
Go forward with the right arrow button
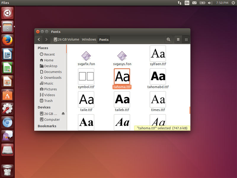coord(46,39)
